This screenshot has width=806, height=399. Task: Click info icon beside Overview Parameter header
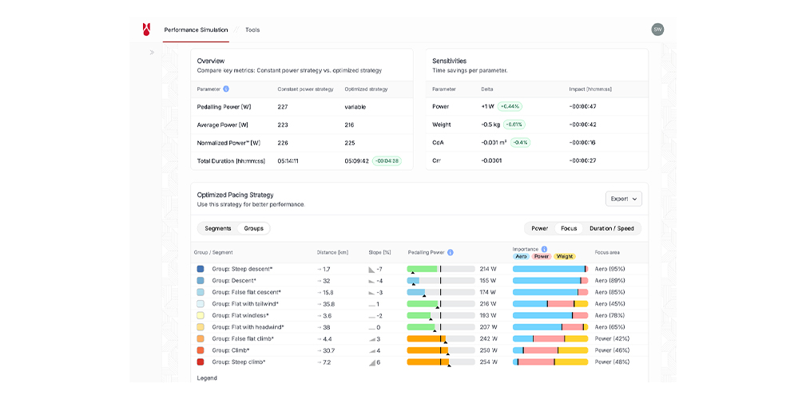click(x=226, y=89)
